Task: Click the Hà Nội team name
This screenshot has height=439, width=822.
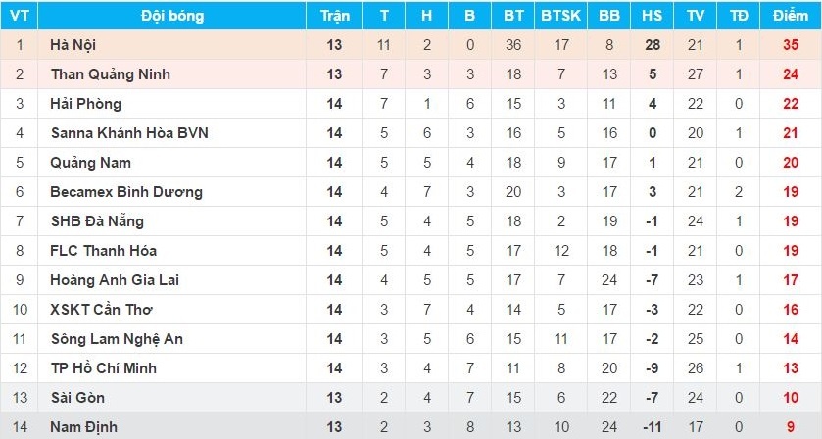Action: [73, 45]
